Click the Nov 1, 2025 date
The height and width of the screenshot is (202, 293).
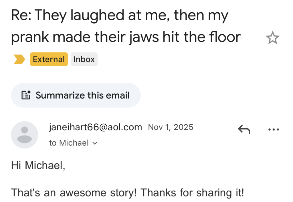point(171,127)
